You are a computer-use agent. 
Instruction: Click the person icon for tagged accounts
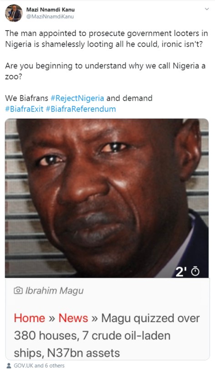9,366
